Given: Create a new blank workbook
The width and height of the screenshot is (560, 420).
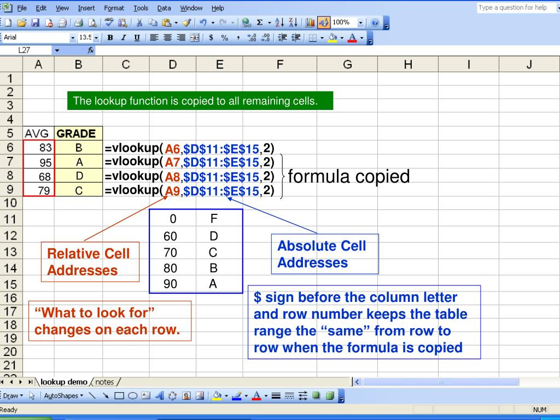Looking at the screenshot, I should pos(8,23).
